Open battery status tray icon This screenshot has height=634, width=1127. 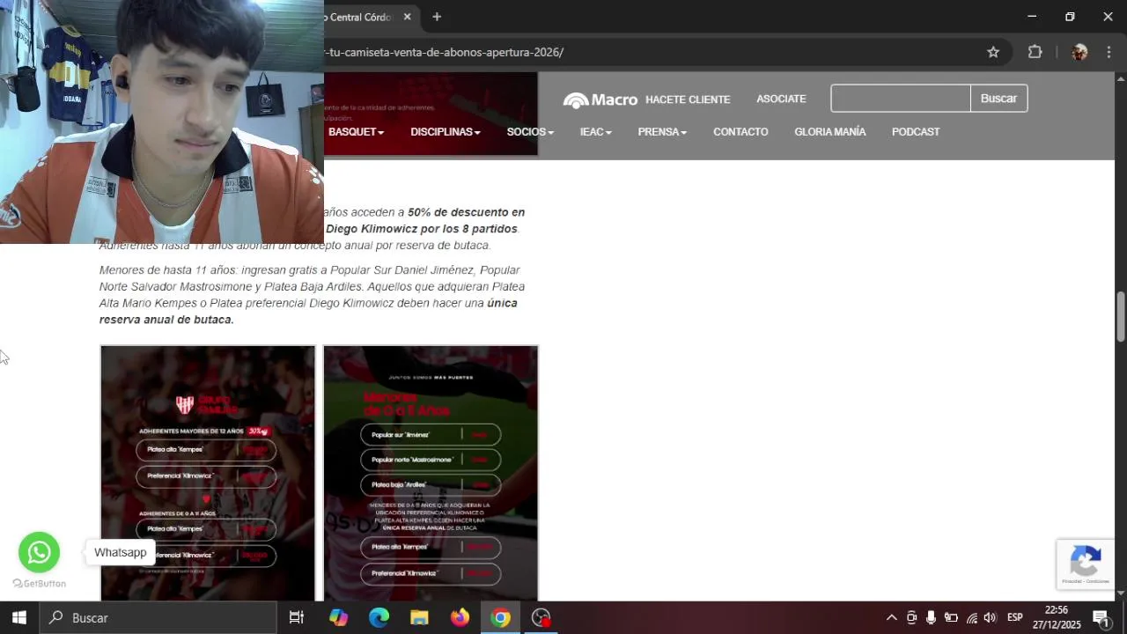tap(951, 618)
